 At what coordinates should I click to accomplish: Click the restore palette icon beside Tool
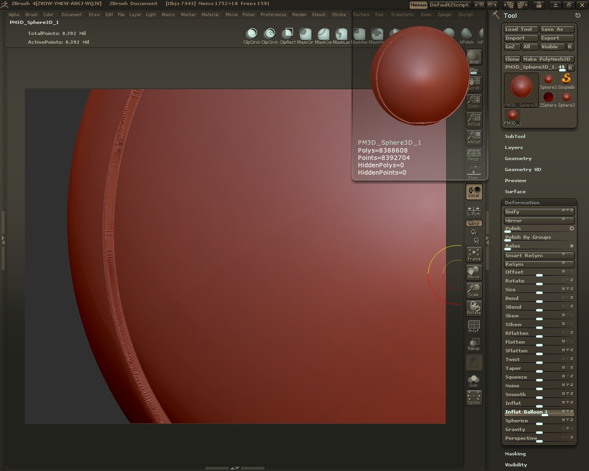pos(577,15)
